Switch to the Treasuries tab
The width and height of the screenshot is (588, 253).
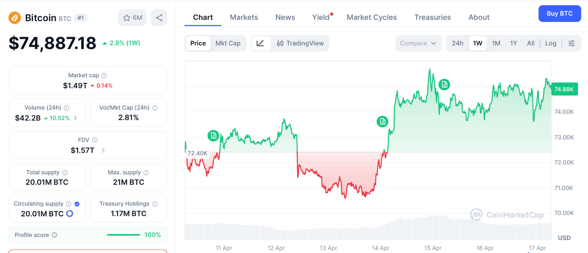click(x=432, y=17)
